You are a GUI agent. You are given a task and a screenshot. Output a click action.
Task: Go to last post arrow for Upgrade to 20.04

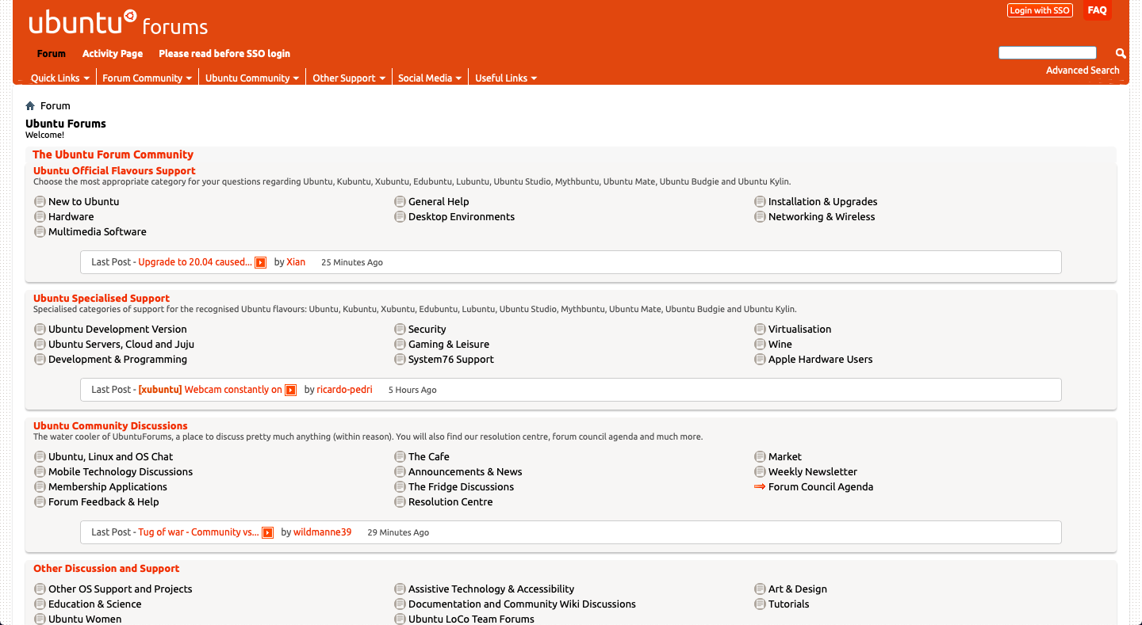(x=260, y=263)
